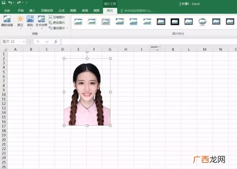Open the File (文件) menu tab

tap(7, 10)
